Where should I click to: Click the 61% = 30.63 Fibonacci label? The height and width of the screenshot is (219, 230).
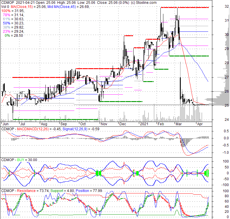coord(13,19)
